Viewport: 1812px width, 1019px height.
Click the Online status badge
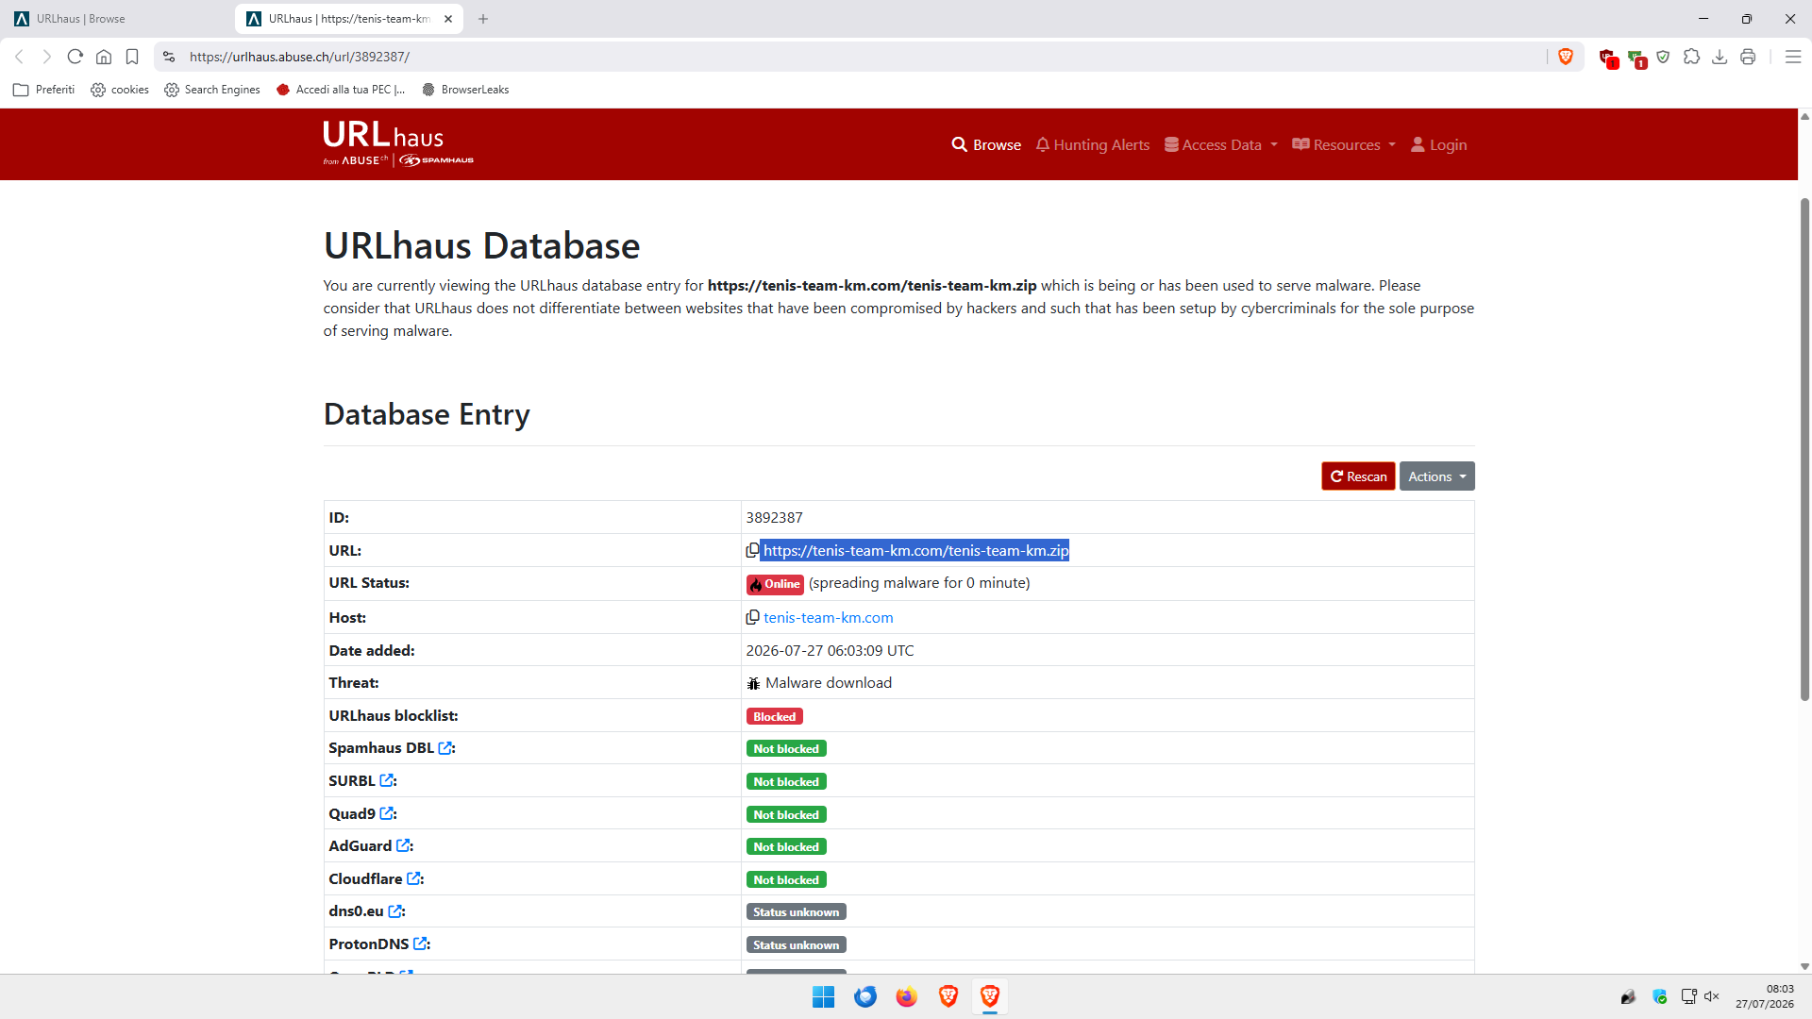pos(775,584)
